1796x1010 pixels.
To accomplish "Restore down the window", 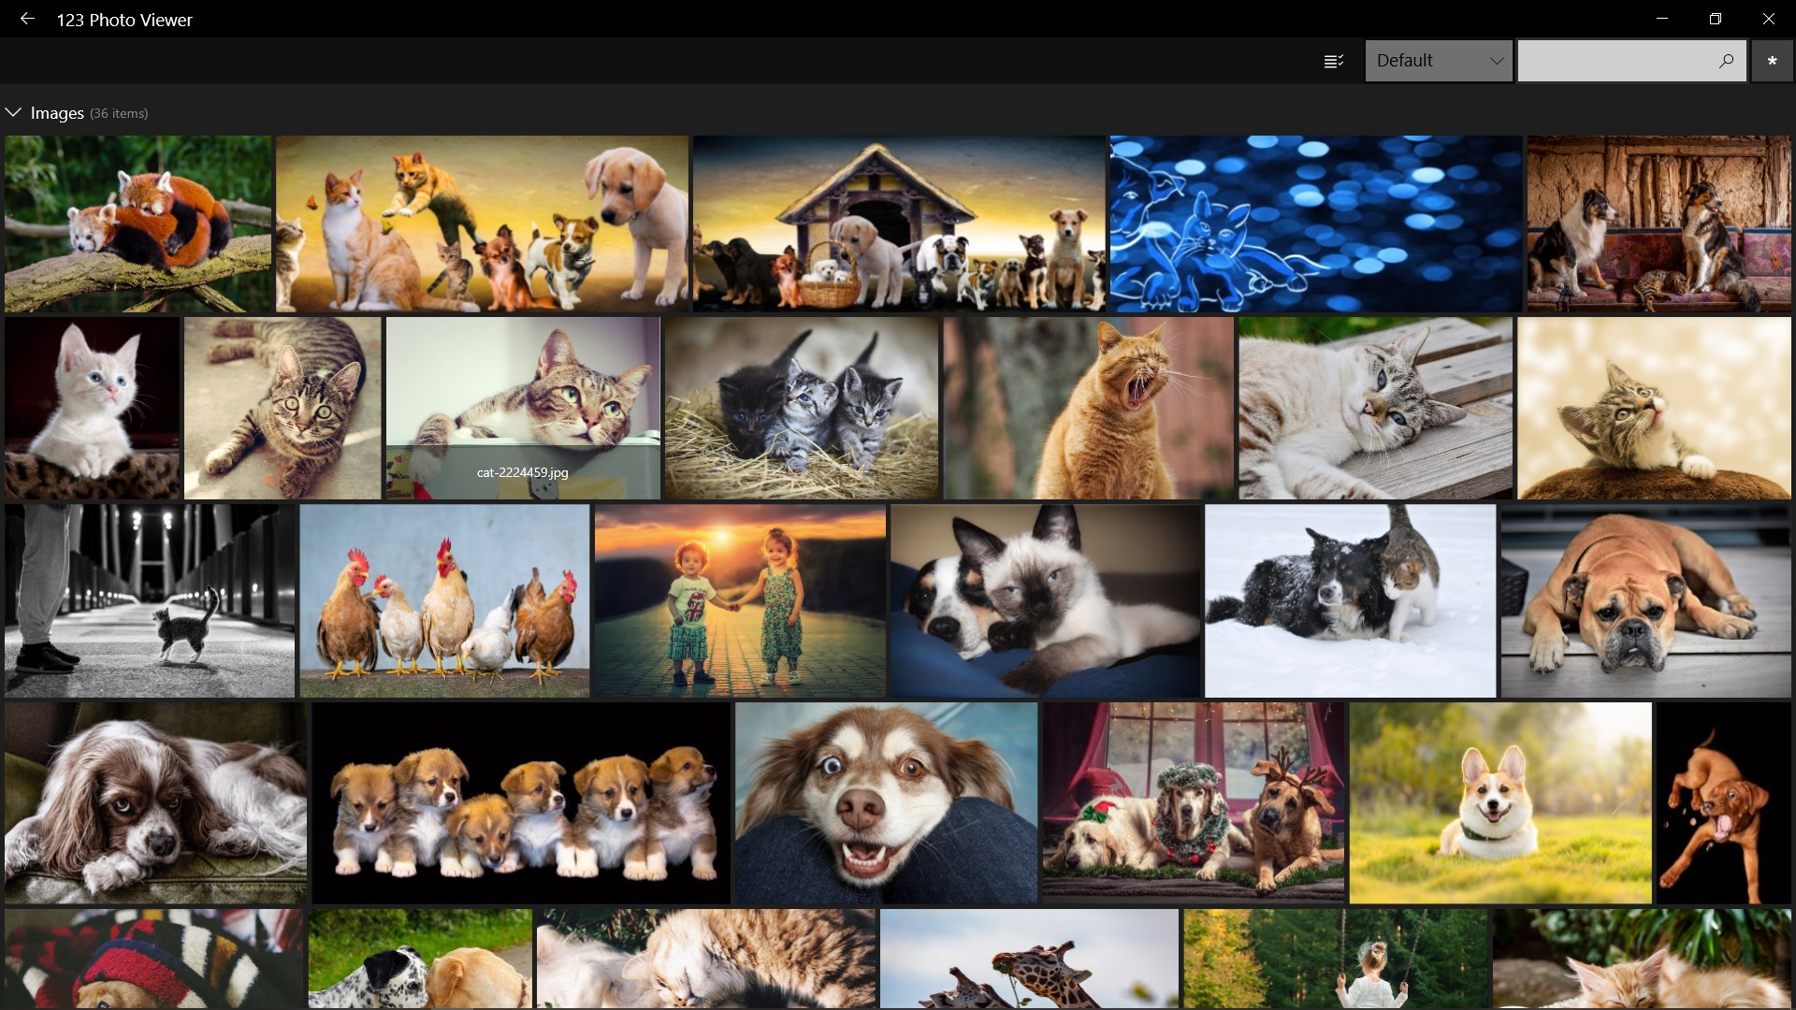I will (1715, 19).
